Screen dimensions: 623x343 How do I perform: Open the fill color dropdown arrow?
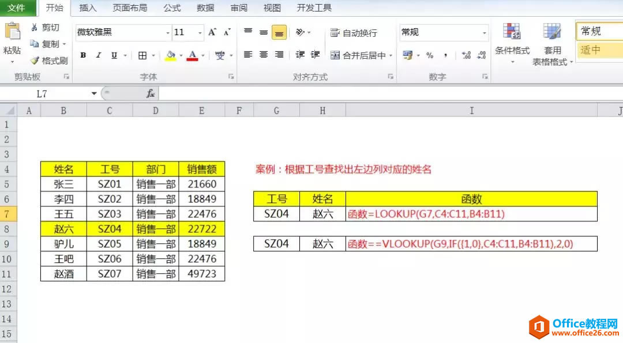pos(181,55)
